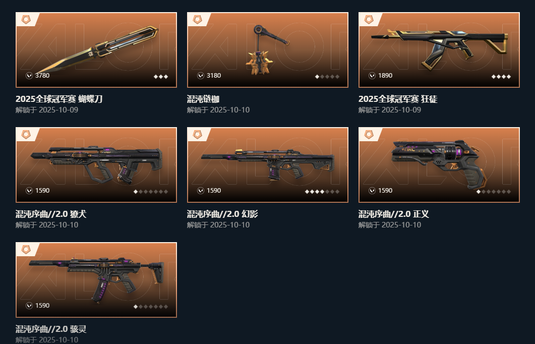This screenshot has height=344, width=535.
Task: Click the 混沌序曲//2.0 骇灵 title text
Action: (51, 329)
